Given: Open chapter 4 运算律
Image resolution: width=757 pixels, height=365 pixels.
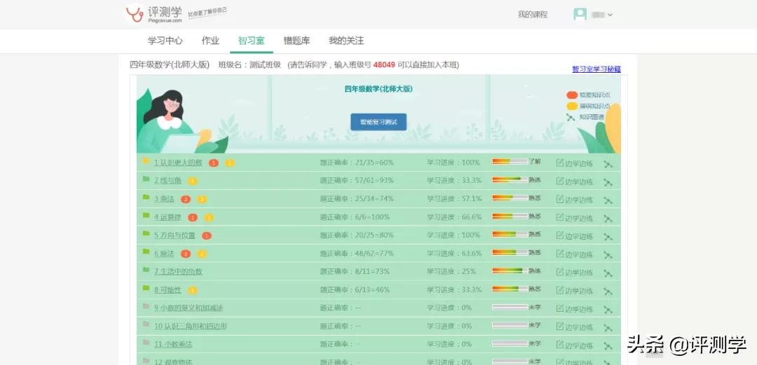Looking at the screenshot, I should (x=168, y=217).
